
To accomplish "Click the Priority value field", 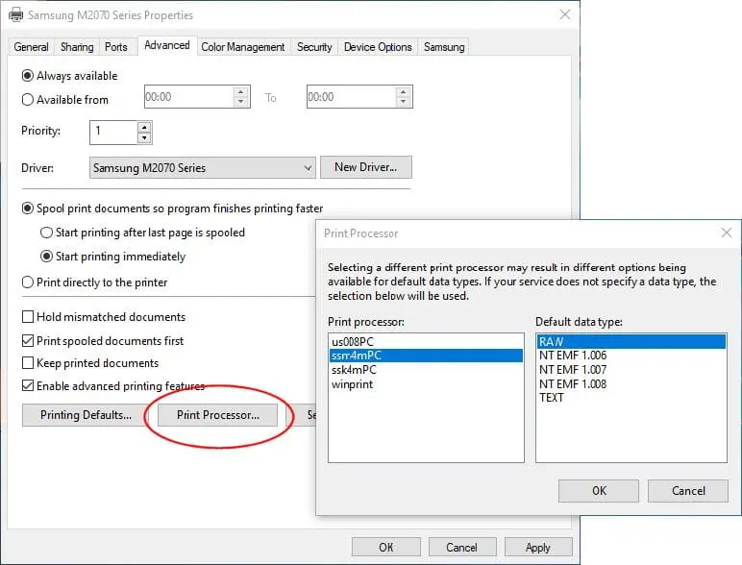I will (113, 132).
